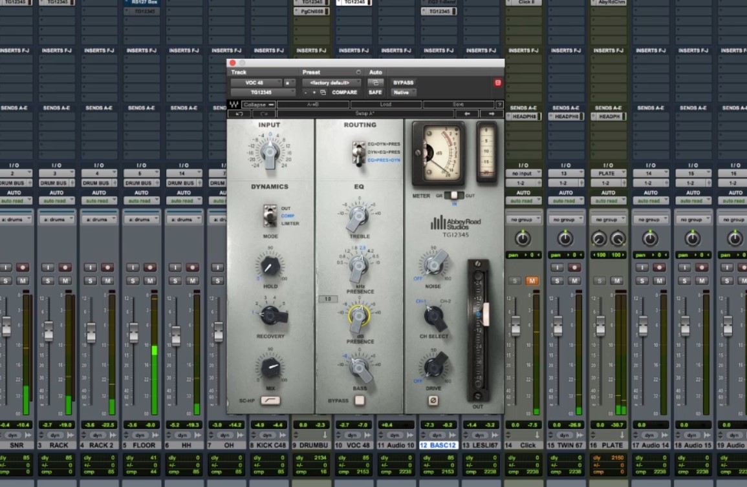This screenshot has width=747, height=487.
Task: Click the COMPARE button
Action: point(345,92)
